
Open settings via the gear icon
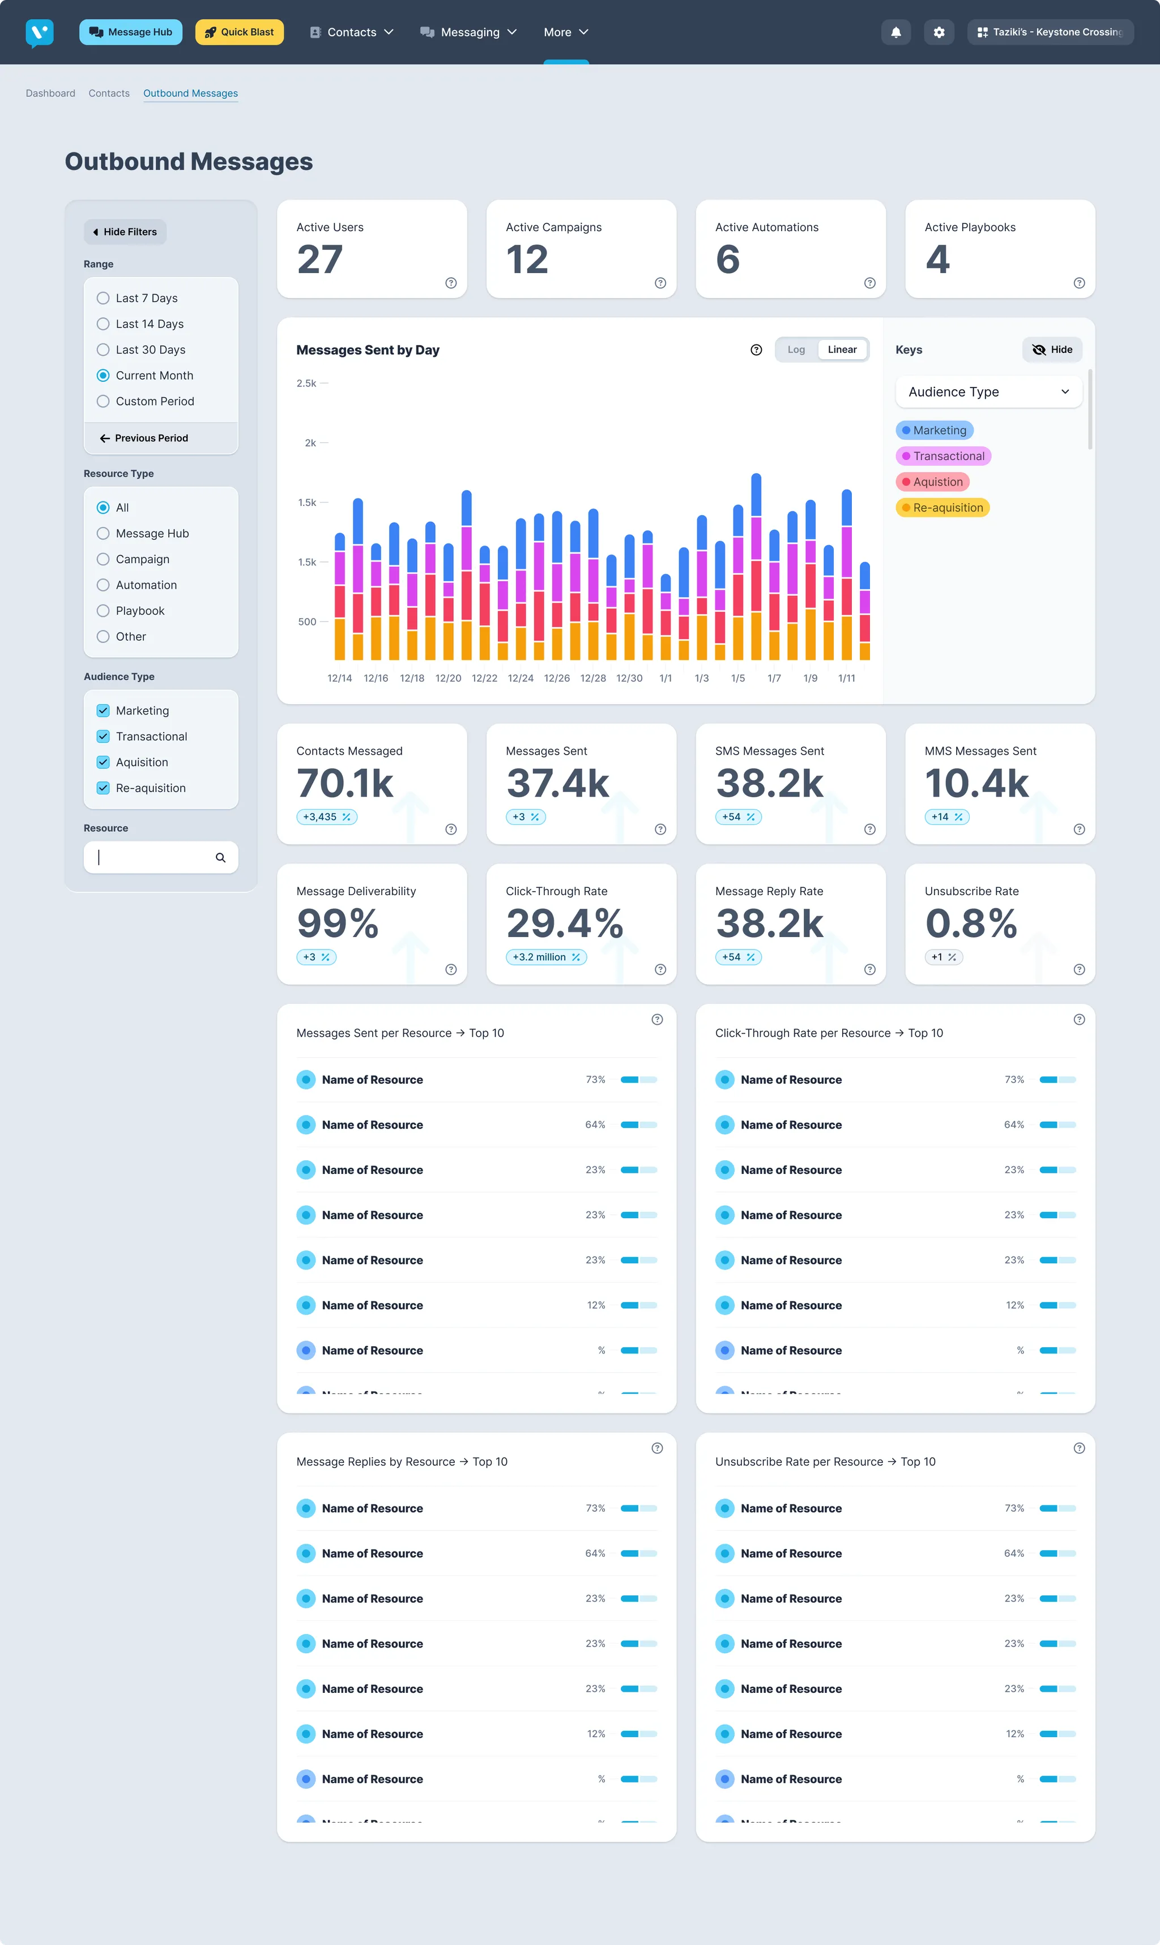tap(939, 32)
